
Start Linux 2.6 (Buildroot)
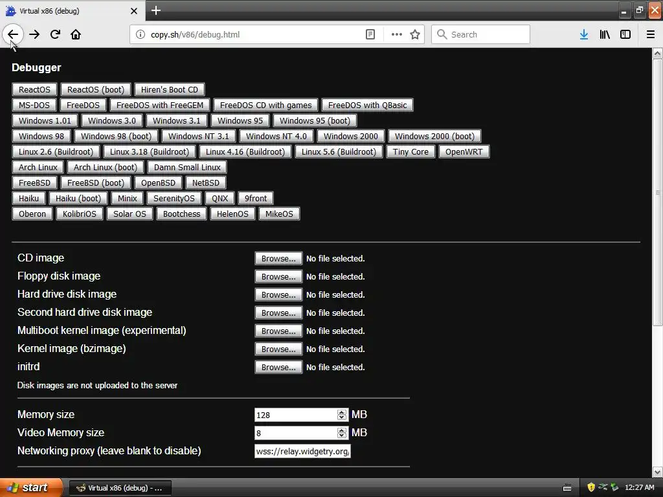pos(56,152)
